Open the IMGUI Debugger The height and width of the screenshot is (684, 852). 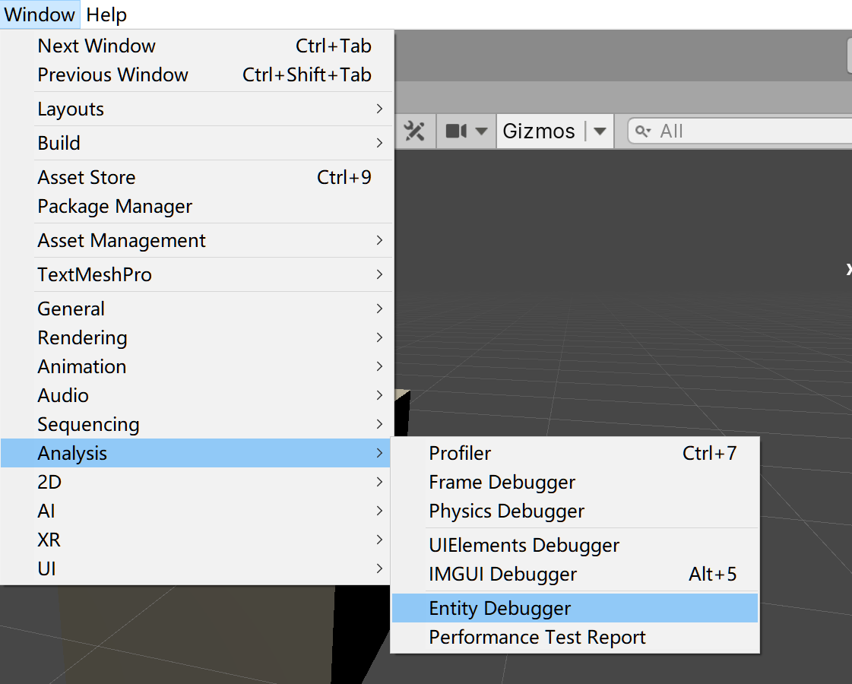pyautogui.click(x=575, y=574)
